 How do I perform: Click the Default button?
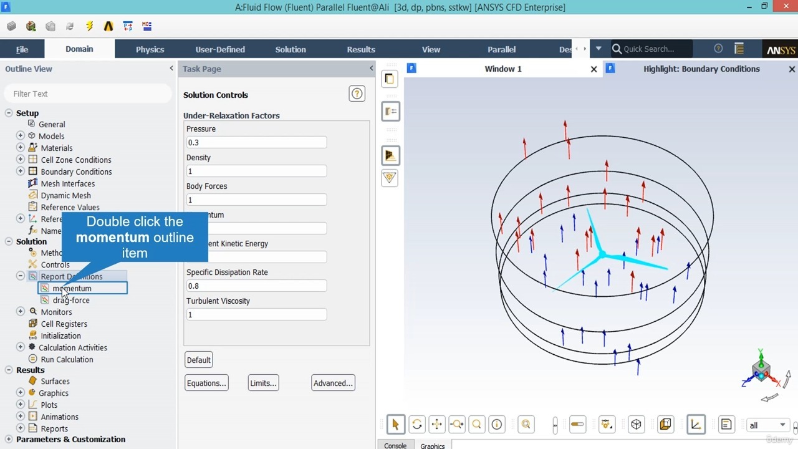point(199,360)
